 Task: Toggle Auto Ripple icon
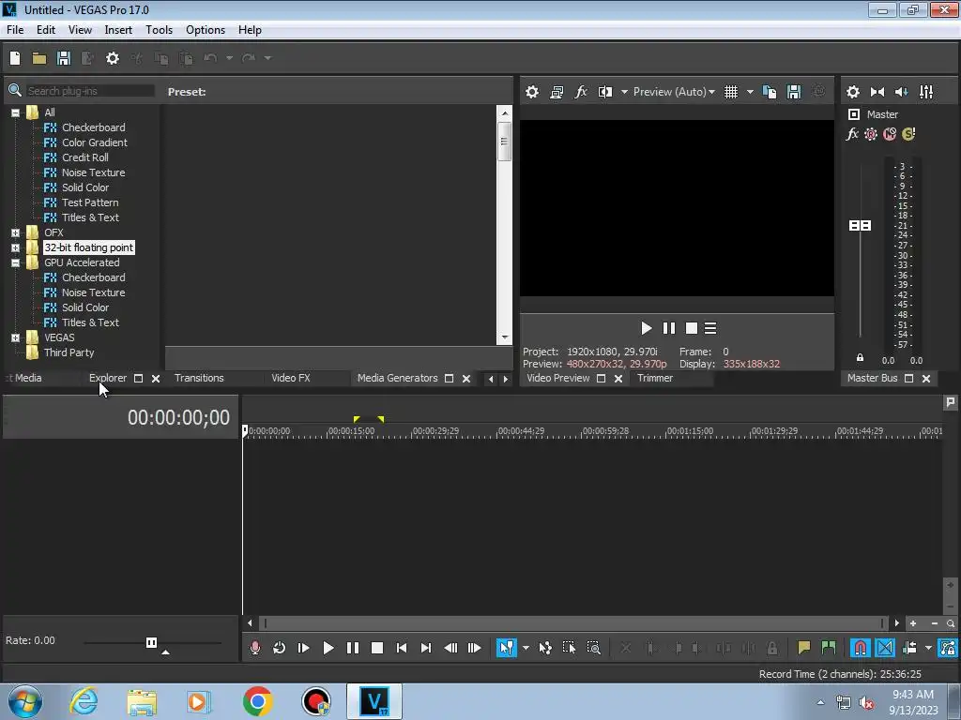coord(909,648)
